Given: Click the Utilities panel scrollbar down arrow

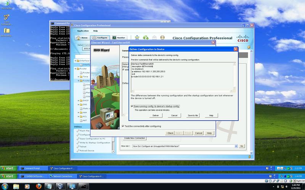Looking at the screenshot, I should (113, 151).
